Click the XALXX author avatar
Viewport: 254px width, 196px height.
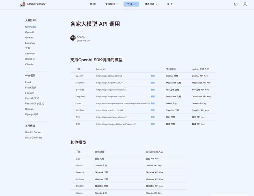73,38
